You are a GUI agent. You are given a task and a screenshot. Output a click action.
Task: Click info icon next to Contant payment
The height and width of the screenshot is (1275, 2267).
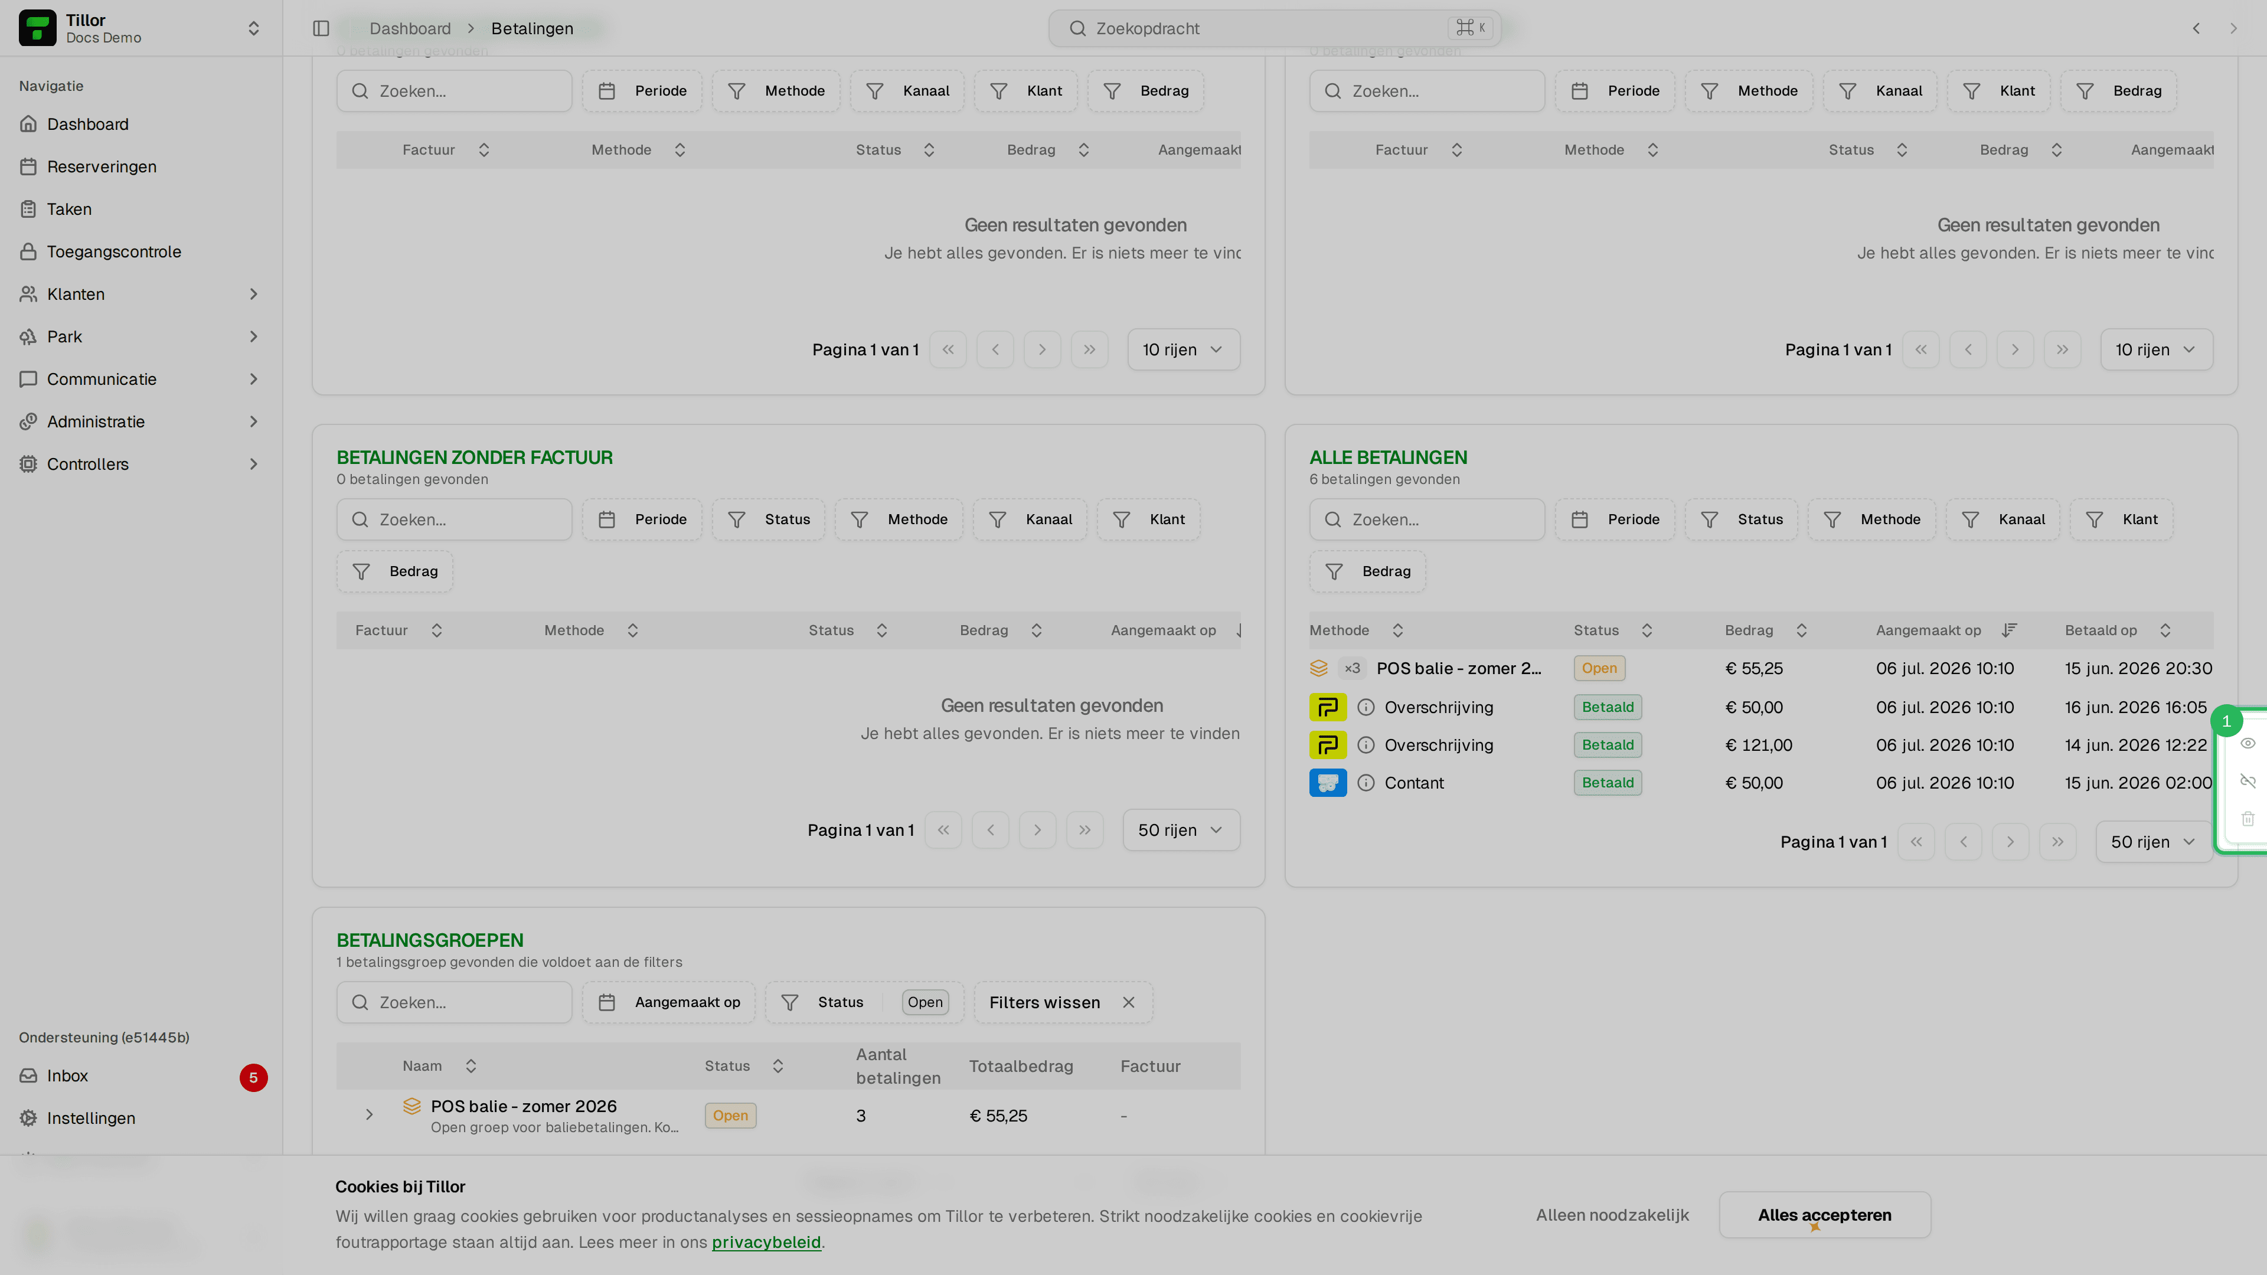[1366, 782]
